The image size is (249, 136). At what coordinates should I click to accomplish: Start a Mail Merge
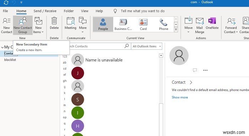pos(200,25)
